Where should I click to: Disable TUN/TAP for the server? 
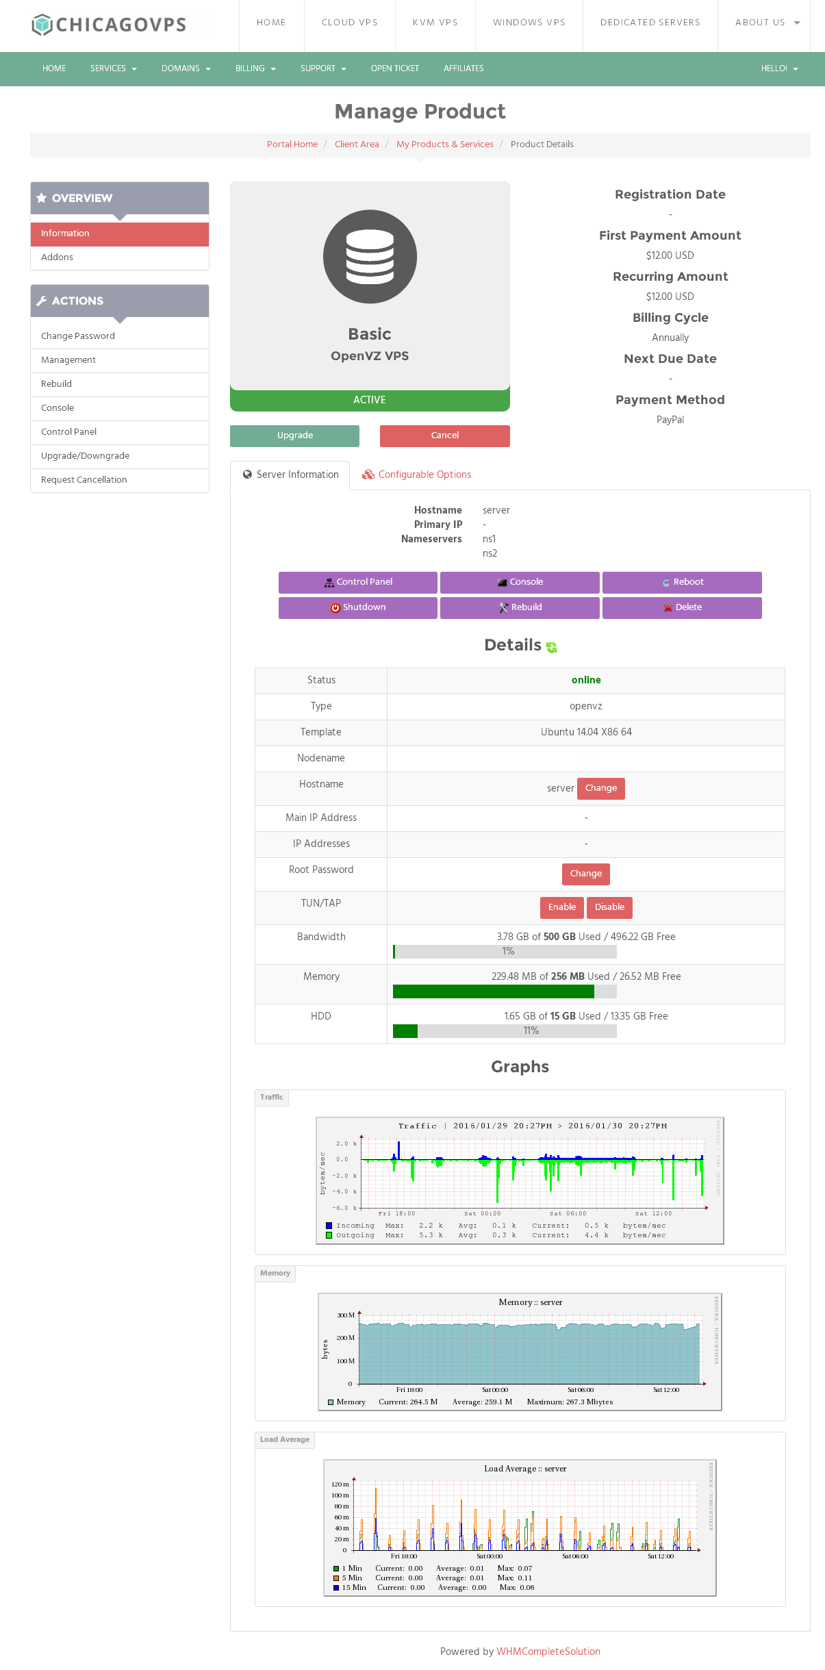pyautogui.click(x=609, y=907)
